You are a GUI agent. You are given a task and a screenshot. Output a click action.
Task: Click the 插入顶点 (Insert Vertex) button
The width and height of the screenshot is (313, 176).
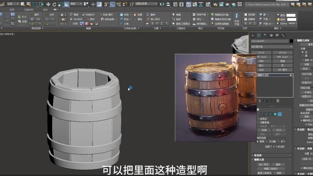point(264,164)
